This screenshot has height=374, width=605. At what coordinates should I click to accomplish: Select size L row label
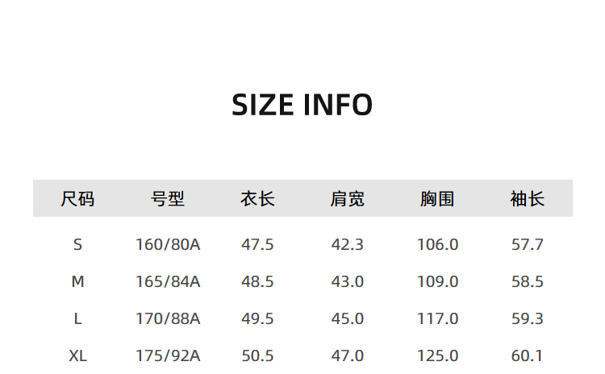click(x=77, y=318)
